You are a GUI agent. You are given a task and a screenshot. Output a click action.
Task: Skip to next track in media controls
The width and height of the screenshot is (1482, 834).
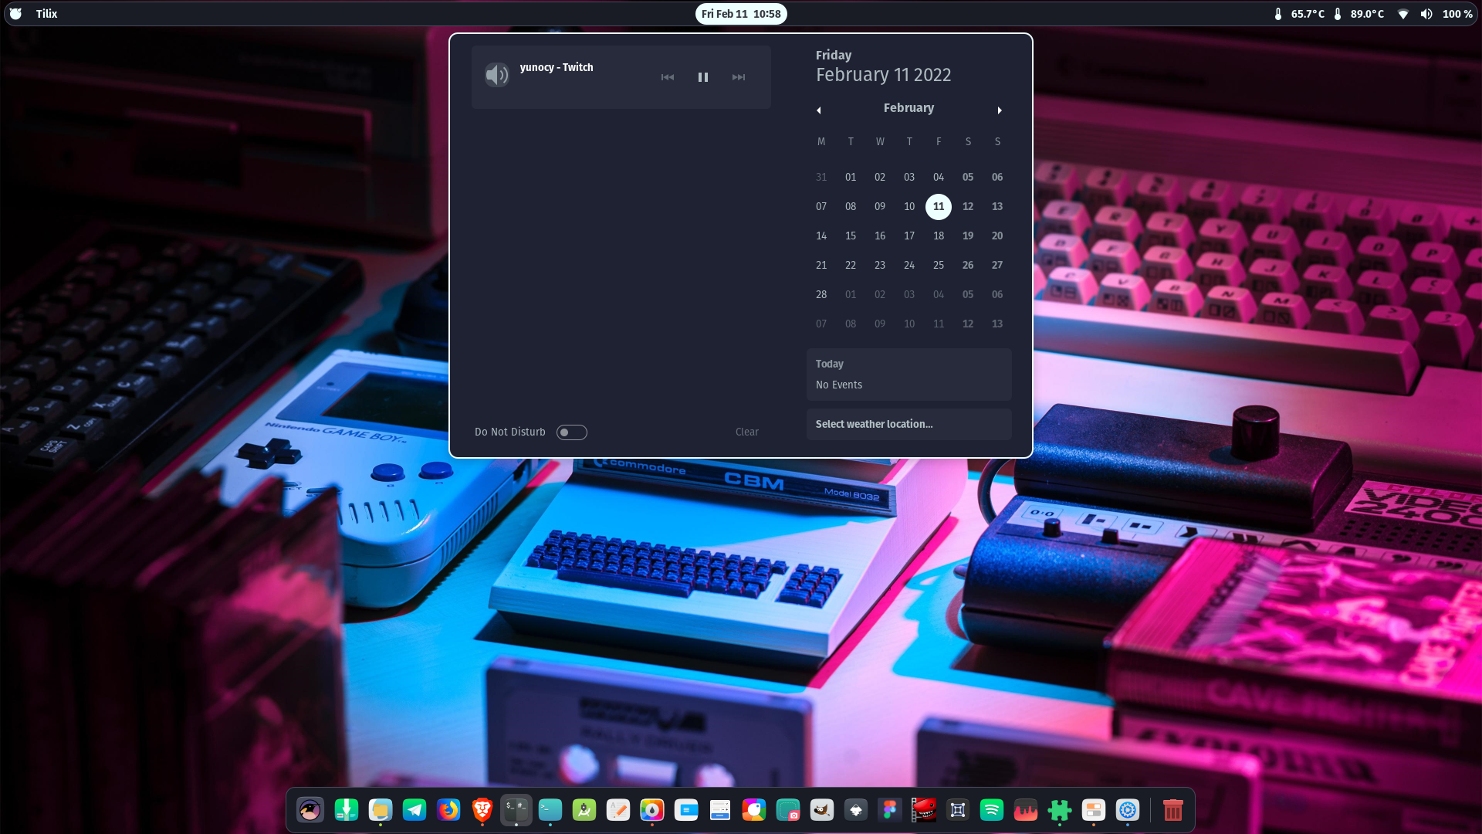[x=738, y=76]
